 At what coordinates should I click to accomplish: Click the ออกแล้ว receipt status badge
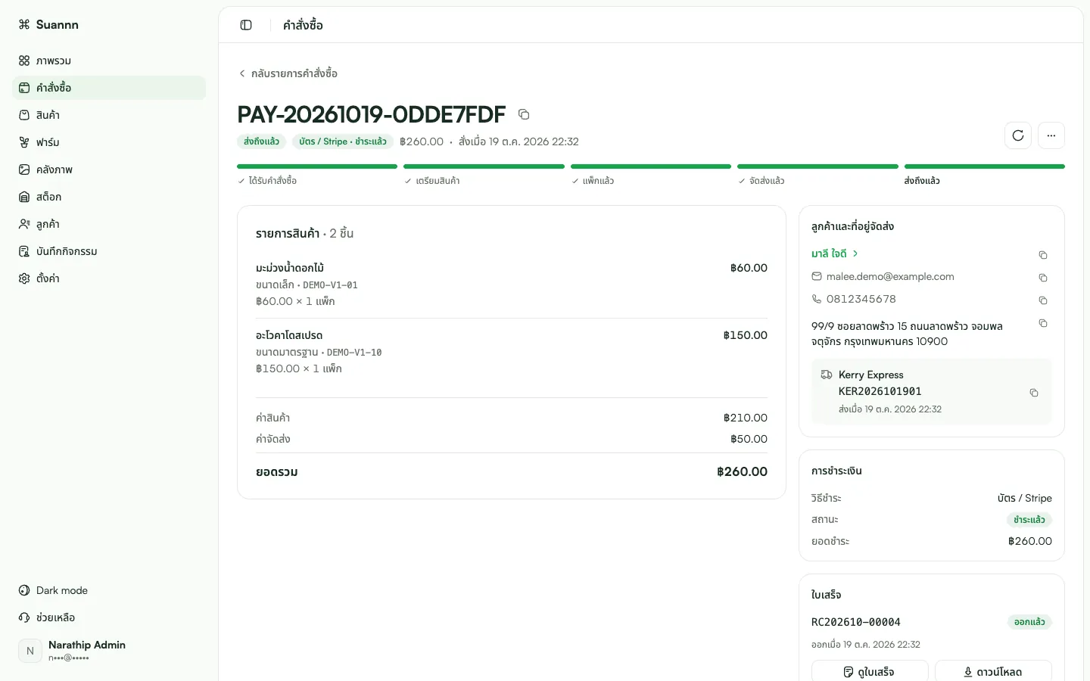point(1029,622)
